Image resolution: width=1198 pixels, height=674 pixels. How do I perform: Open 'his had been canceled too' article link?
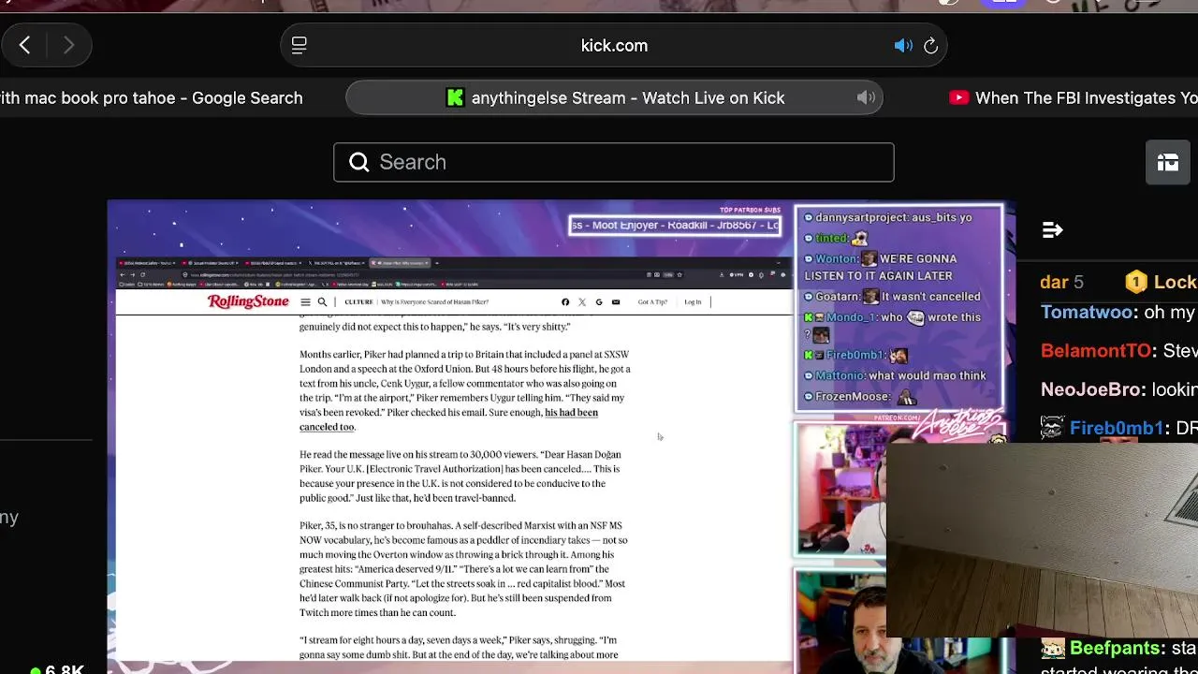point(448,419)
